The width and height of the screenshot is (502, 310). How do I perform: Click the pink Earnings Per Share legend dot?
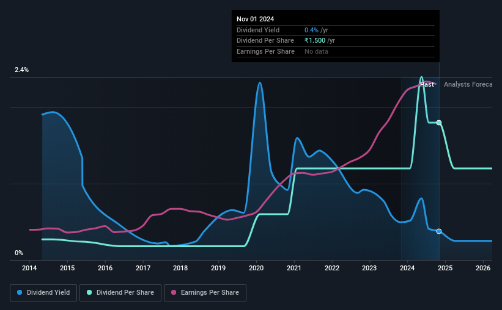[x=174, y=292]
